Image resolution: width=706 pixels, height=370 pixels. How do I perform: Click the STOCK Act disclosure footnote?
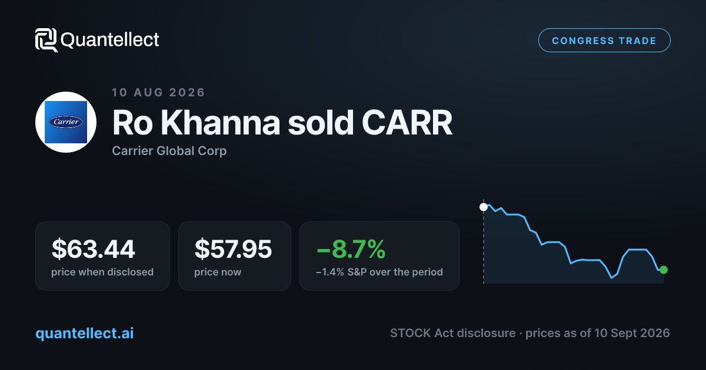[x=530, y=333]
